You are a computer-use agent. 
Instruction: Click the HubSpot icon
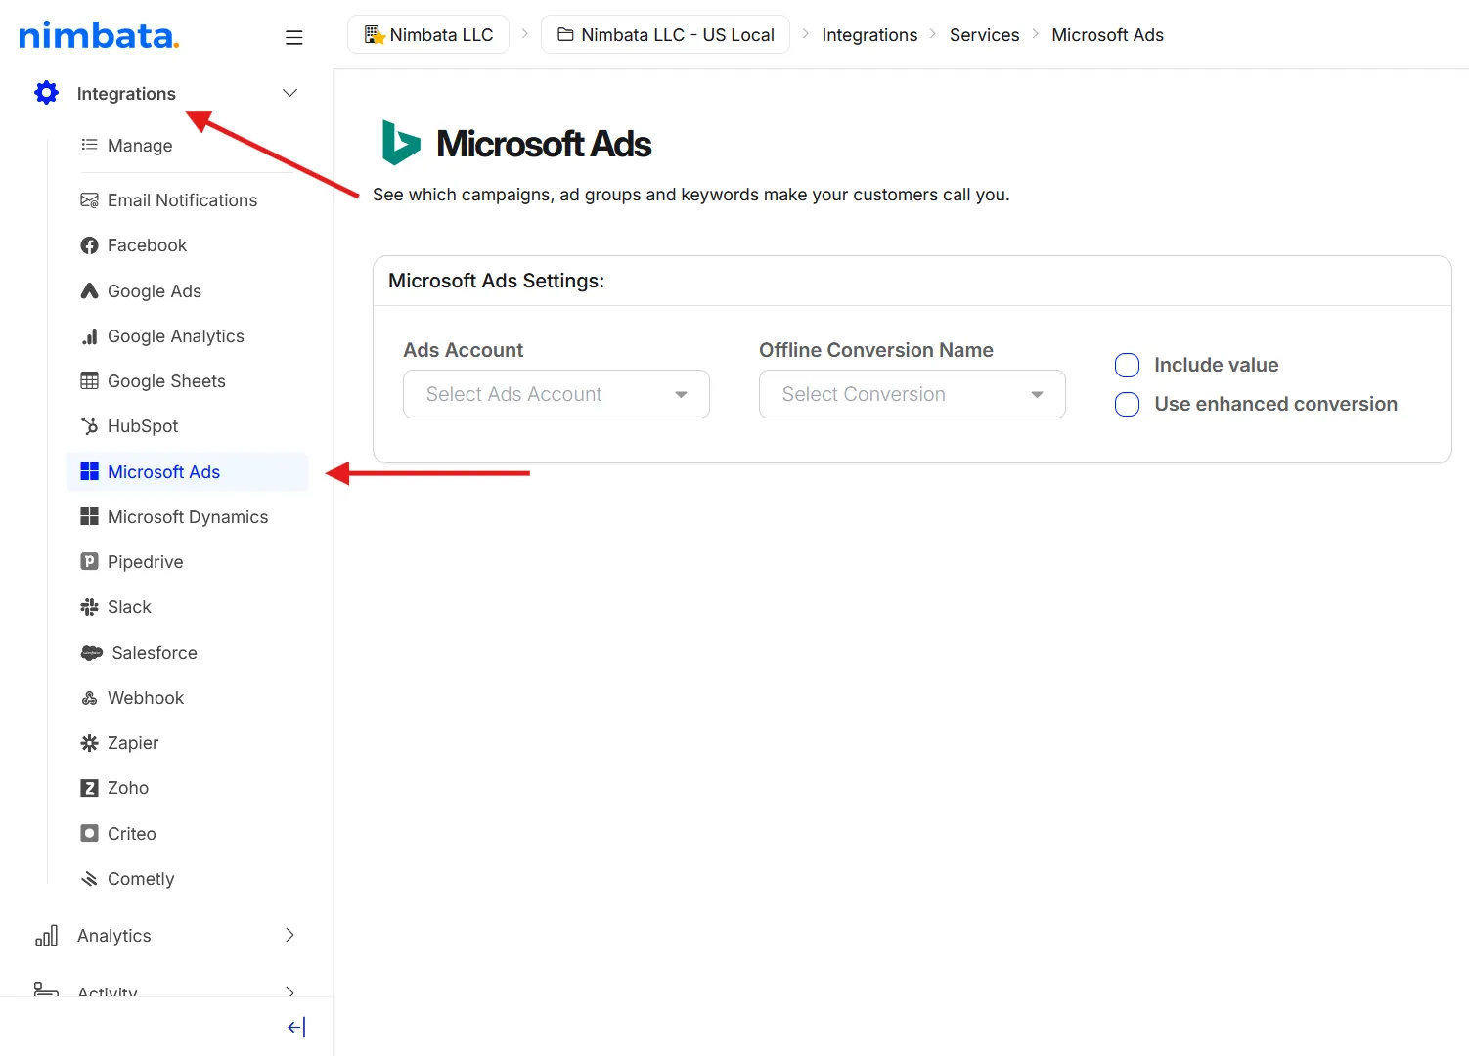[89, 426]
